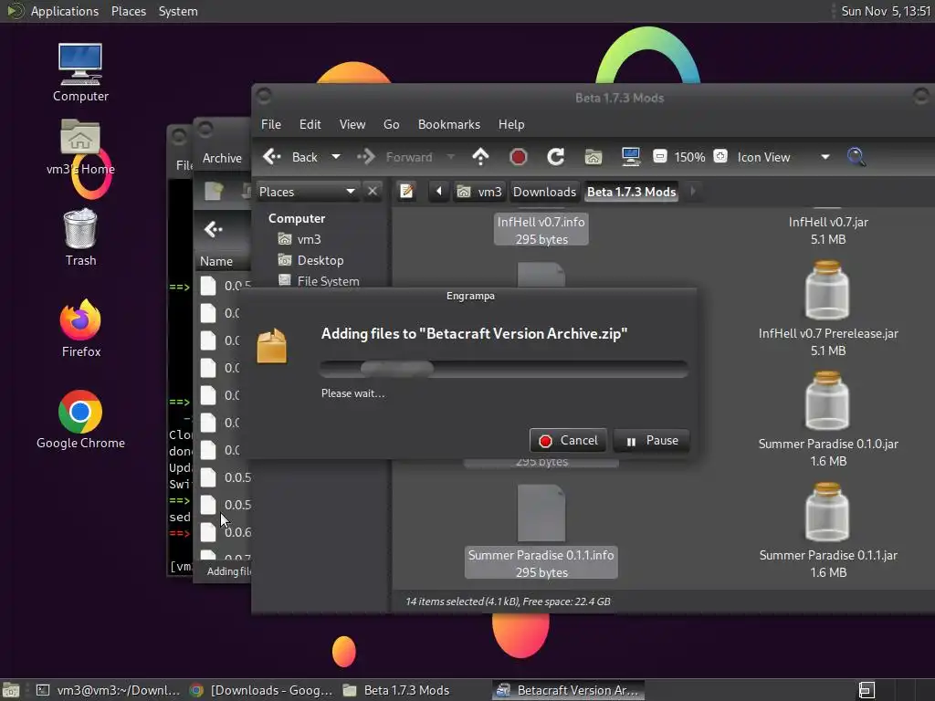Click the archive progress bar
This screenshot has width=935, height=701.
click(x=504, y=369)
